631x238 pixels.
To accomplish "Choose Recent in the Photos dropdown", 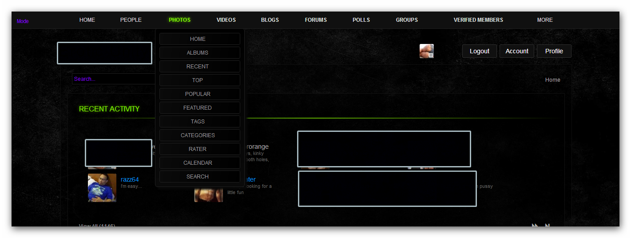I will coord(198,67).
